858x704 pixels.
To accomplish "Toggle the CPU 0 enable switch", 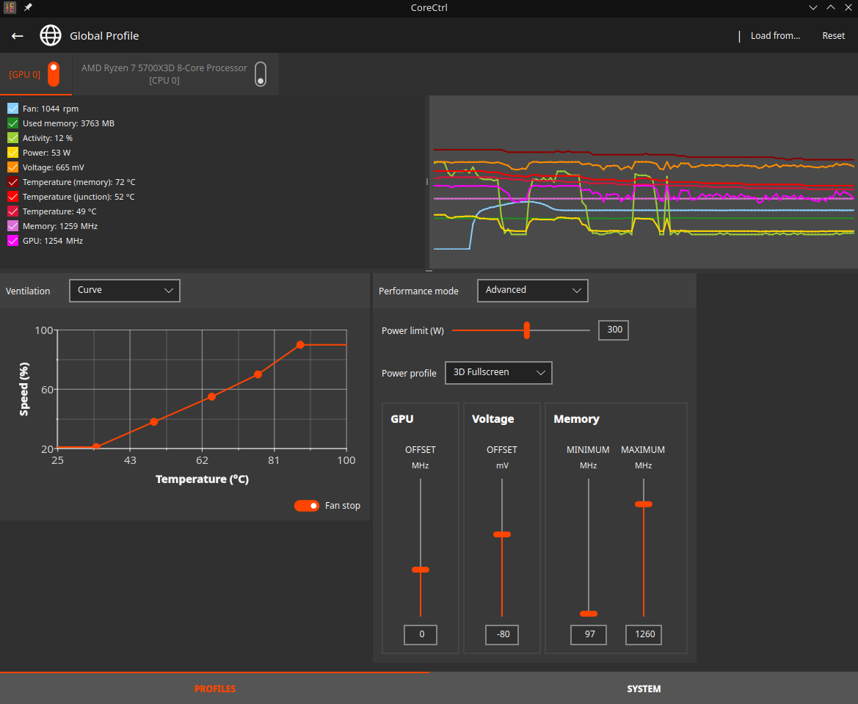I will tap(261, 74).
